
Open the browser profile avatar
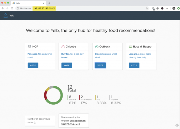coord(174,8)
